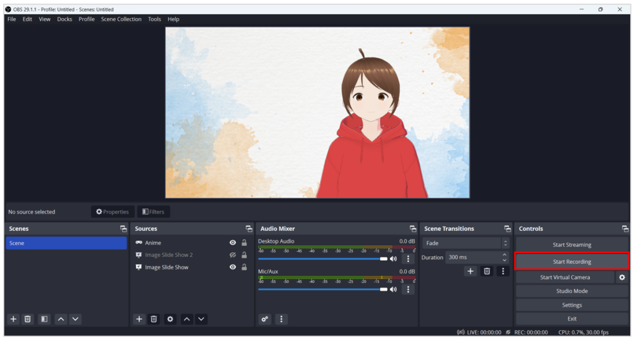
Task: Move source up with arrow icon
Action: tap(186, 319)
